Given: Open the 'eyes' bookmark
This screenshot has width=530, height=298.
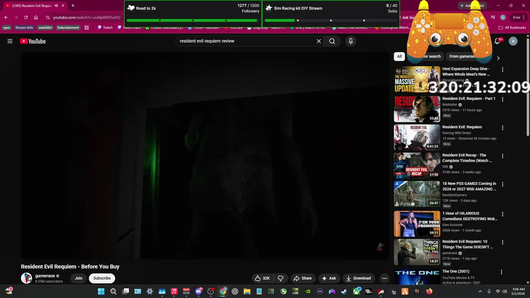Looking at the screenshot, I should tap(7, 28).
